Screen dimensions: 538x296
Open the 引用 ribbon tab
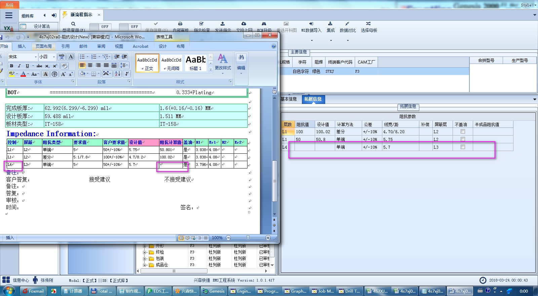coord(65,46)
